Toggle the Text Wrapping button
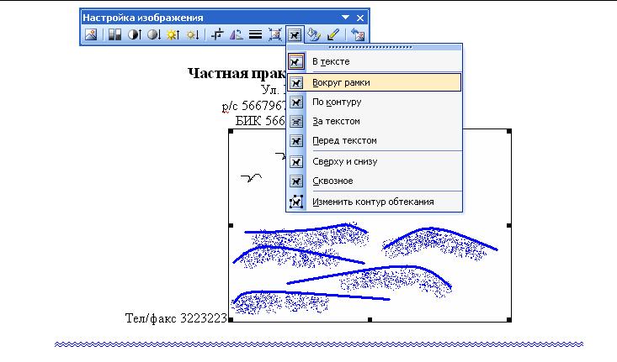 [295, 34]
